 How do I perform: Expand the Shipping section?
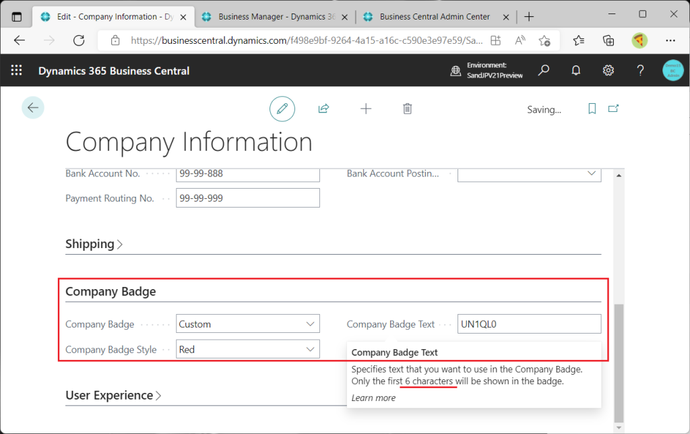coord(94,244)
